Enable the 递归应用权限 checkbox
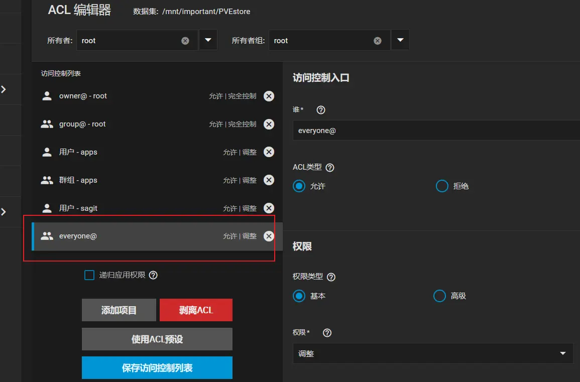The image size is (580, 382). [x=89, y=275]
